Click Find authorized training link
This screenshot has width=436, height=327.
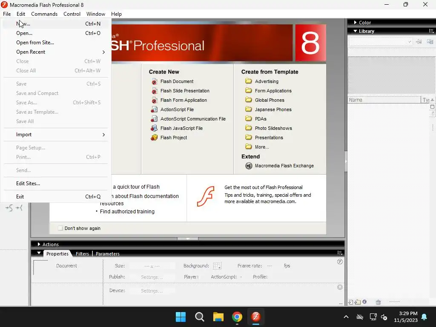[127, 212]
